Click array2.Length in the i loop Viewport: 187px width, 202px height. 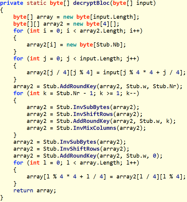tap(101, 31)
